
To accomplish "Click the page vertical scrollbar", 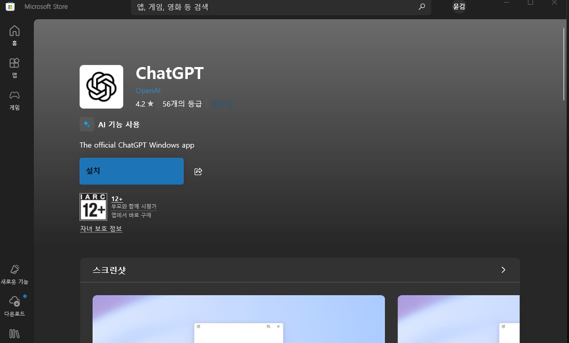I will point(564,63).
